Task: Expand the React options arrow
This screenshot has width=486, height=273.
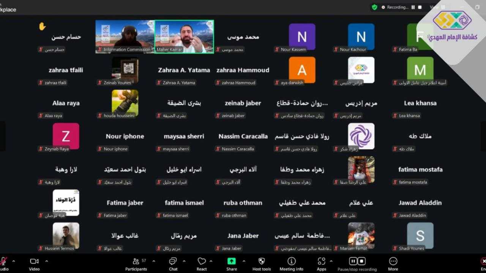Action: tap(211, 261)
